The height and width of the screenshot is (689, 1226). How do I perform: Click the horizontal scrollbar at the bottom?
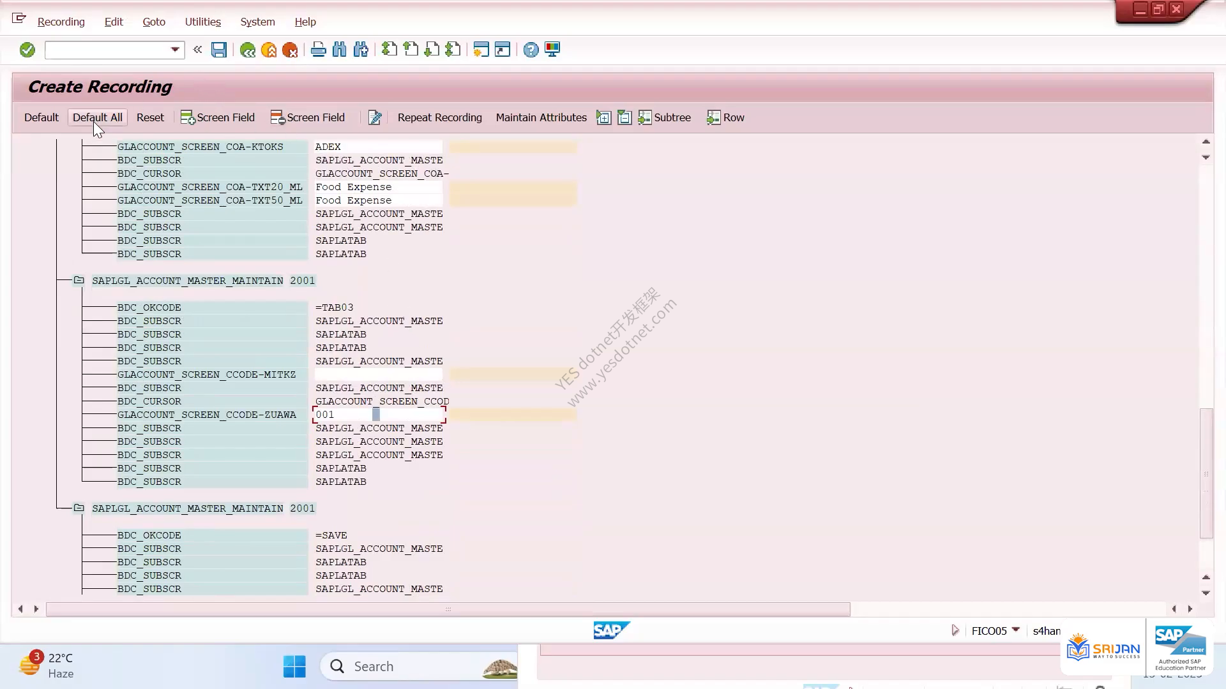coord(448,609)
